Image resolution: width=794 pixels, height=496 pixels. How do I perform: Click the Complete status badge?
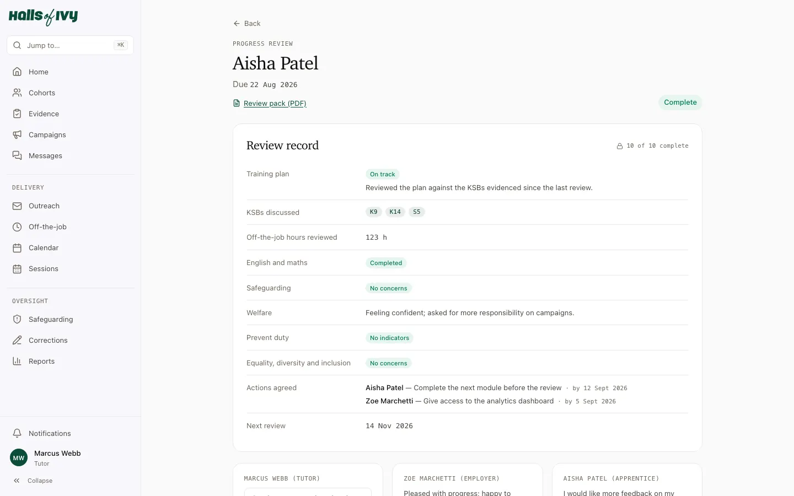(680, 103)
